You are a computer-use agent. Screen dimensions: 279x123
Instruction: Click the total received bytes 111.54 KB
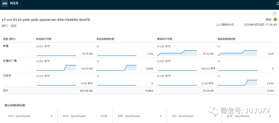tap(208, 91)
